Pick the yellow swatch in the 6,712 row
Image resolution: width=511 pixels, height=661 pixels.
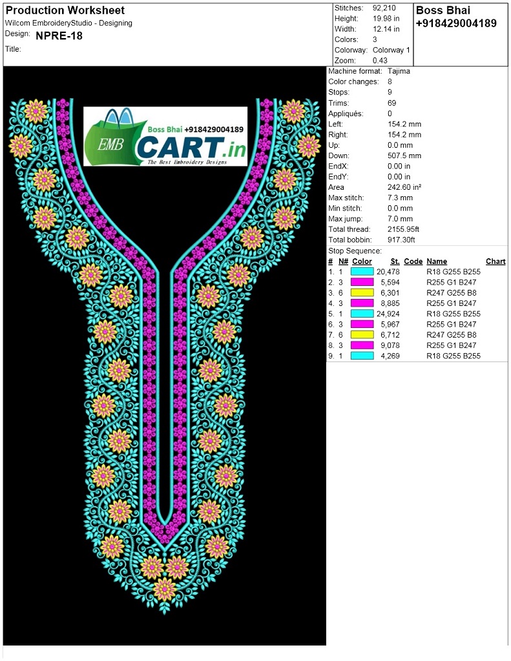(362, 335)
